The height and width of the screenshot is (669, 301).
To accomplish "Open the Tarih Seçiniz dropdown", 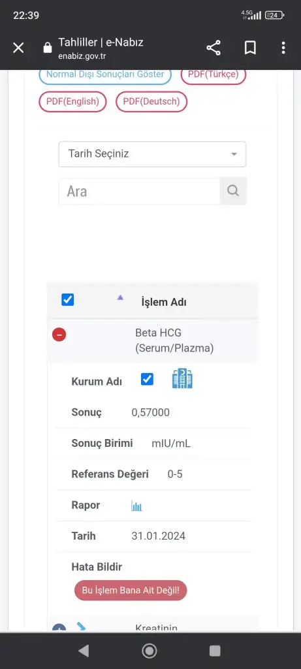I will tap(152, 154).
